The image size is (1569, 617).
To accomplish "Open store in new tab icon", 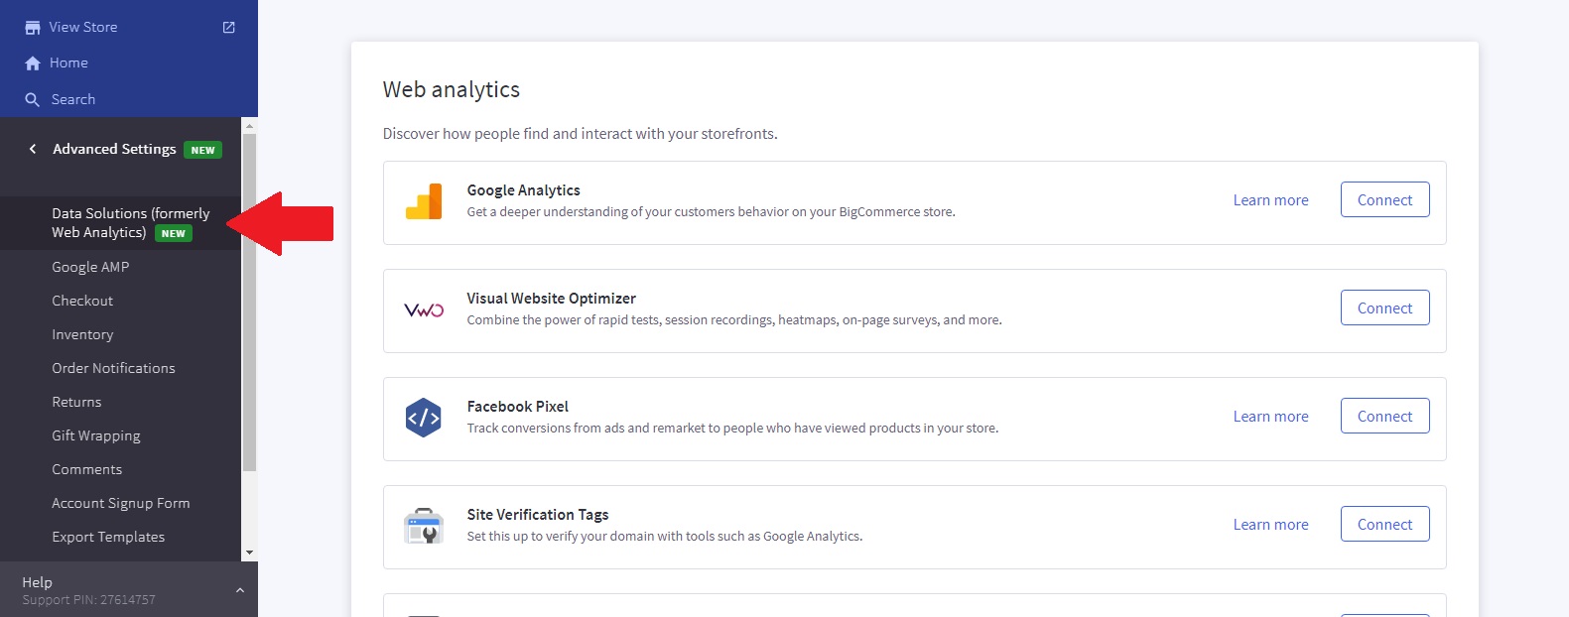I will [x=229, y=28].
